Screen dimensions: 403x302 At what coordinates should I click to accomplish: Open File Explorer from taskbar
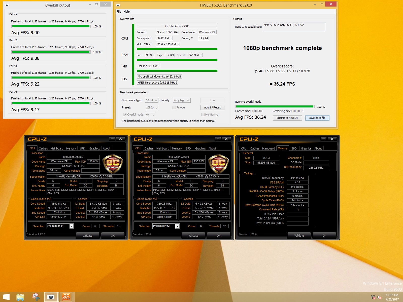[20, 297]
